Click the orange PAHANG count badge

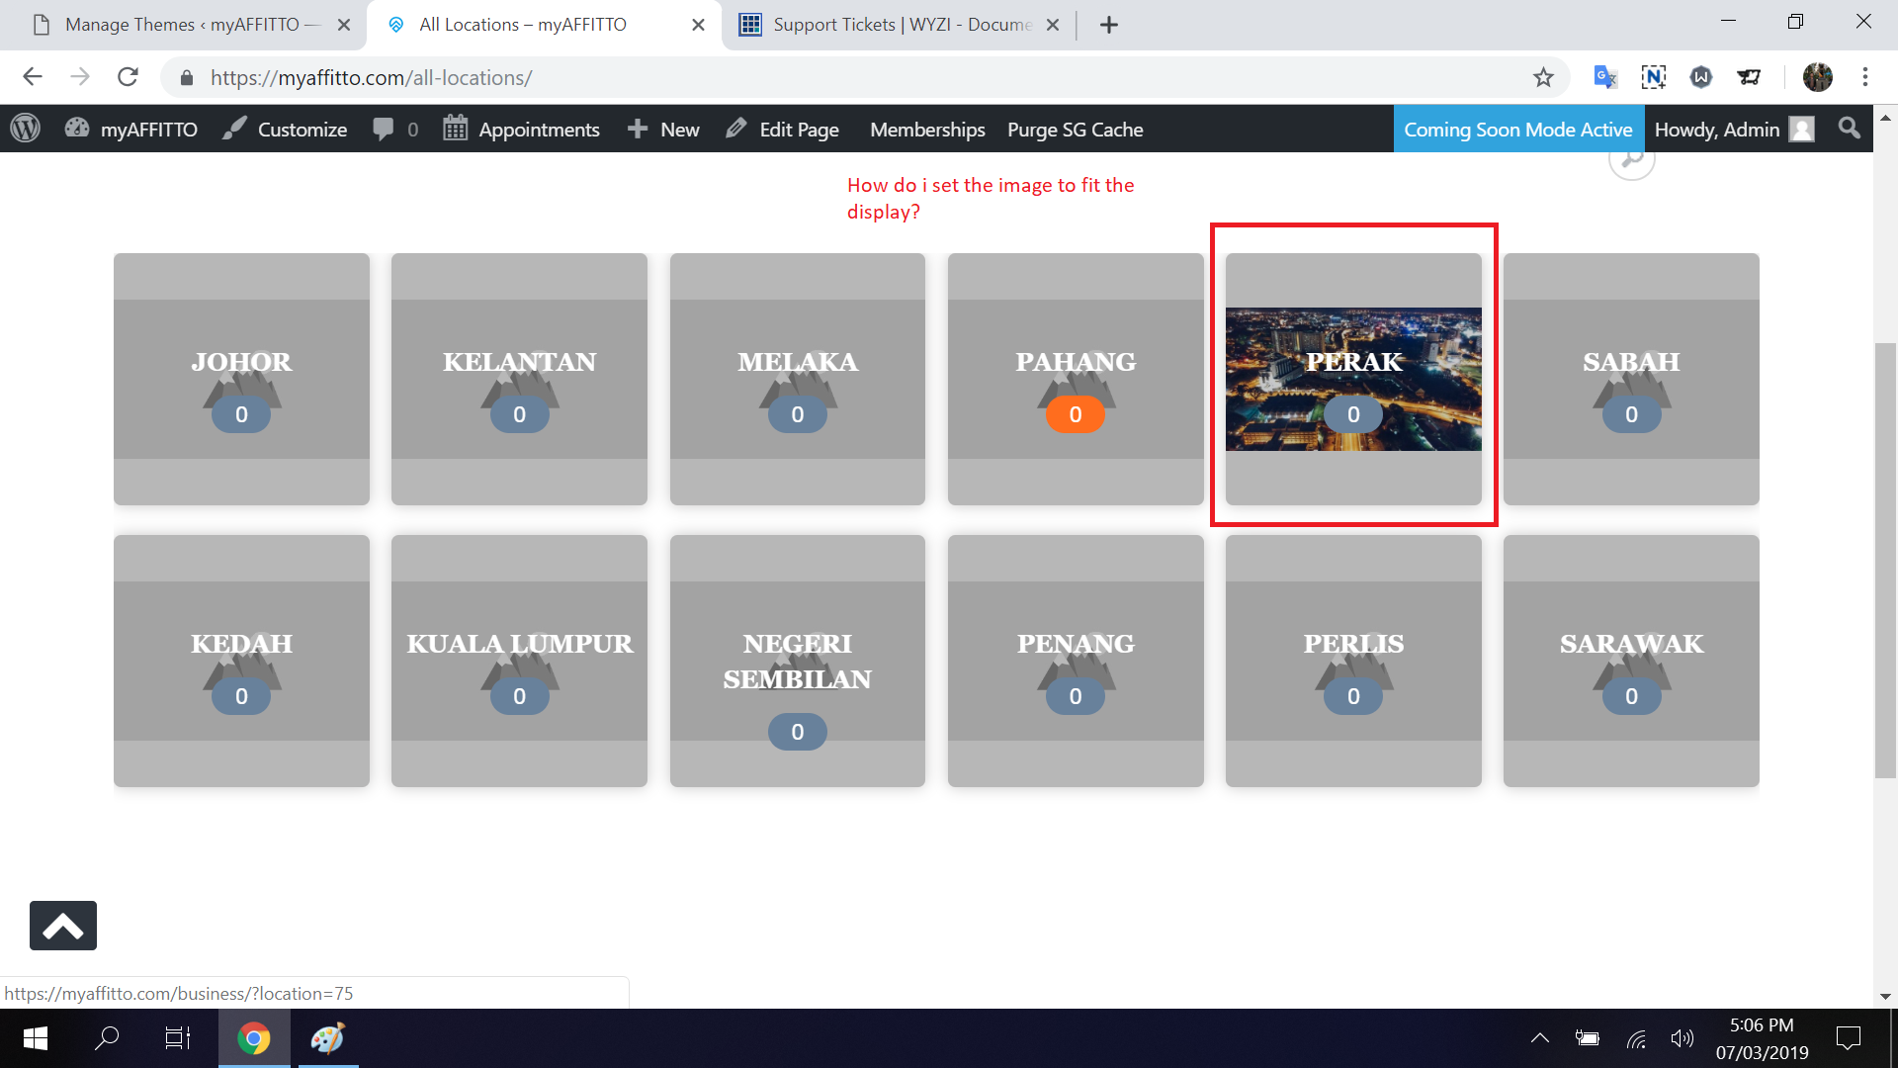pyautogui.click(x=1075, y=414)
